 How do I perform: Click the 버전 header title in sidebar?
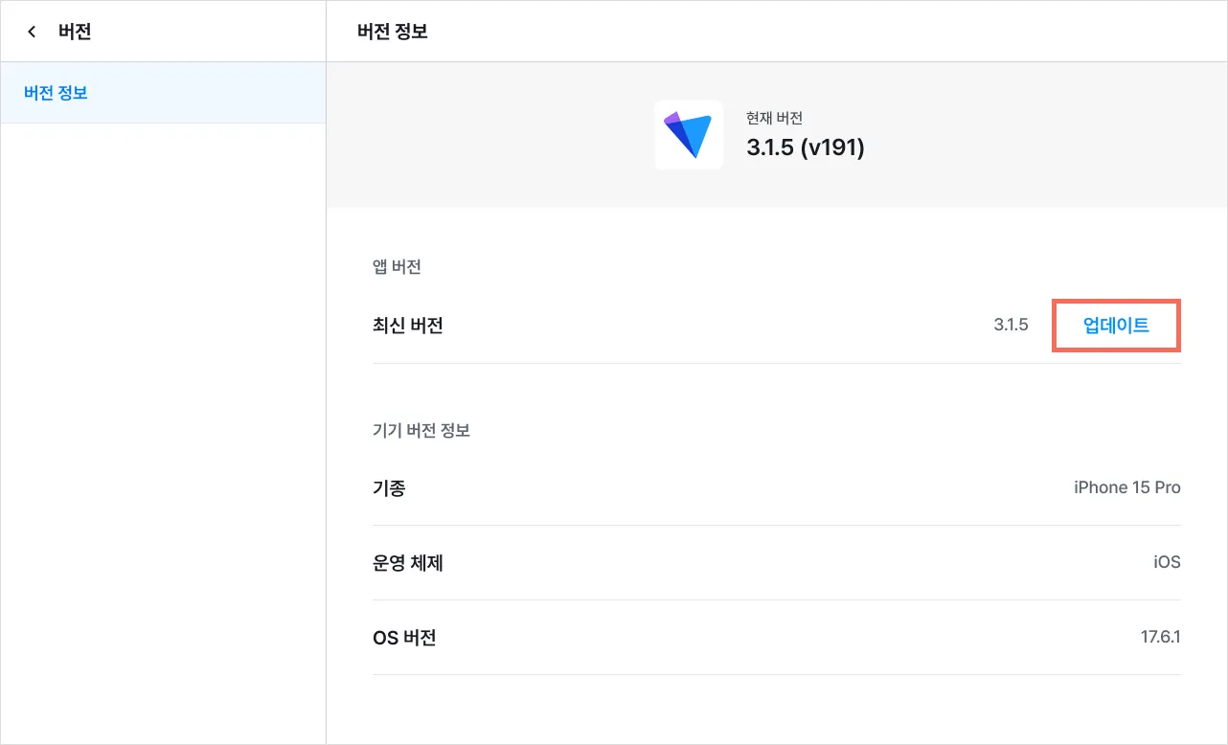[x=75, y=32]
